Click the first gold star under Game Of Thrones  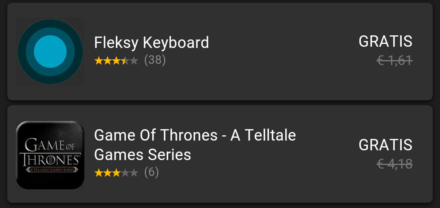99,173
